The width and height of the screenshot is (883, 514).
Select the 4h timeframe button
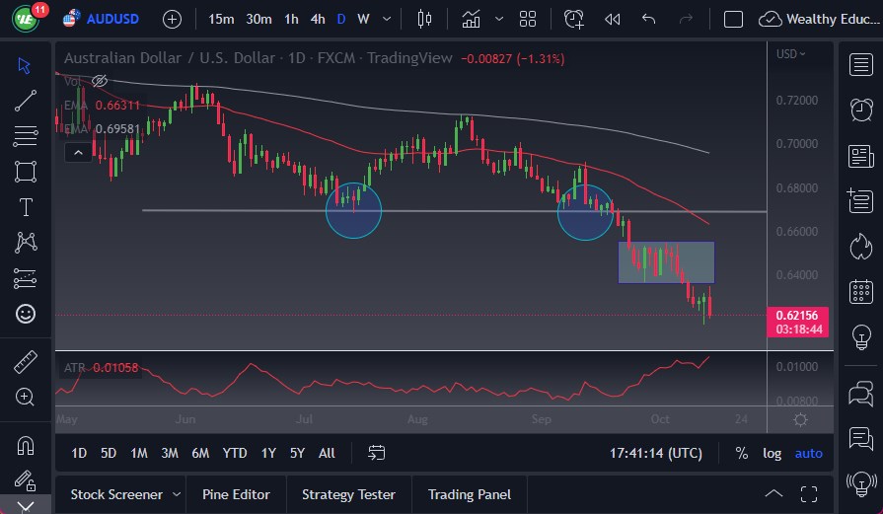[x=317, y=19]
